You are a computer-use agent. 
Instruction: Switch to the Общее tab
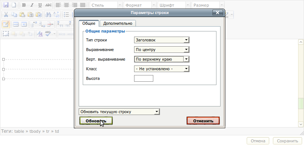[89, 23]
